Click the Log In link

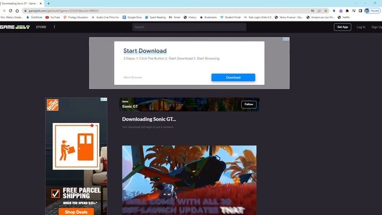point(361,27)
